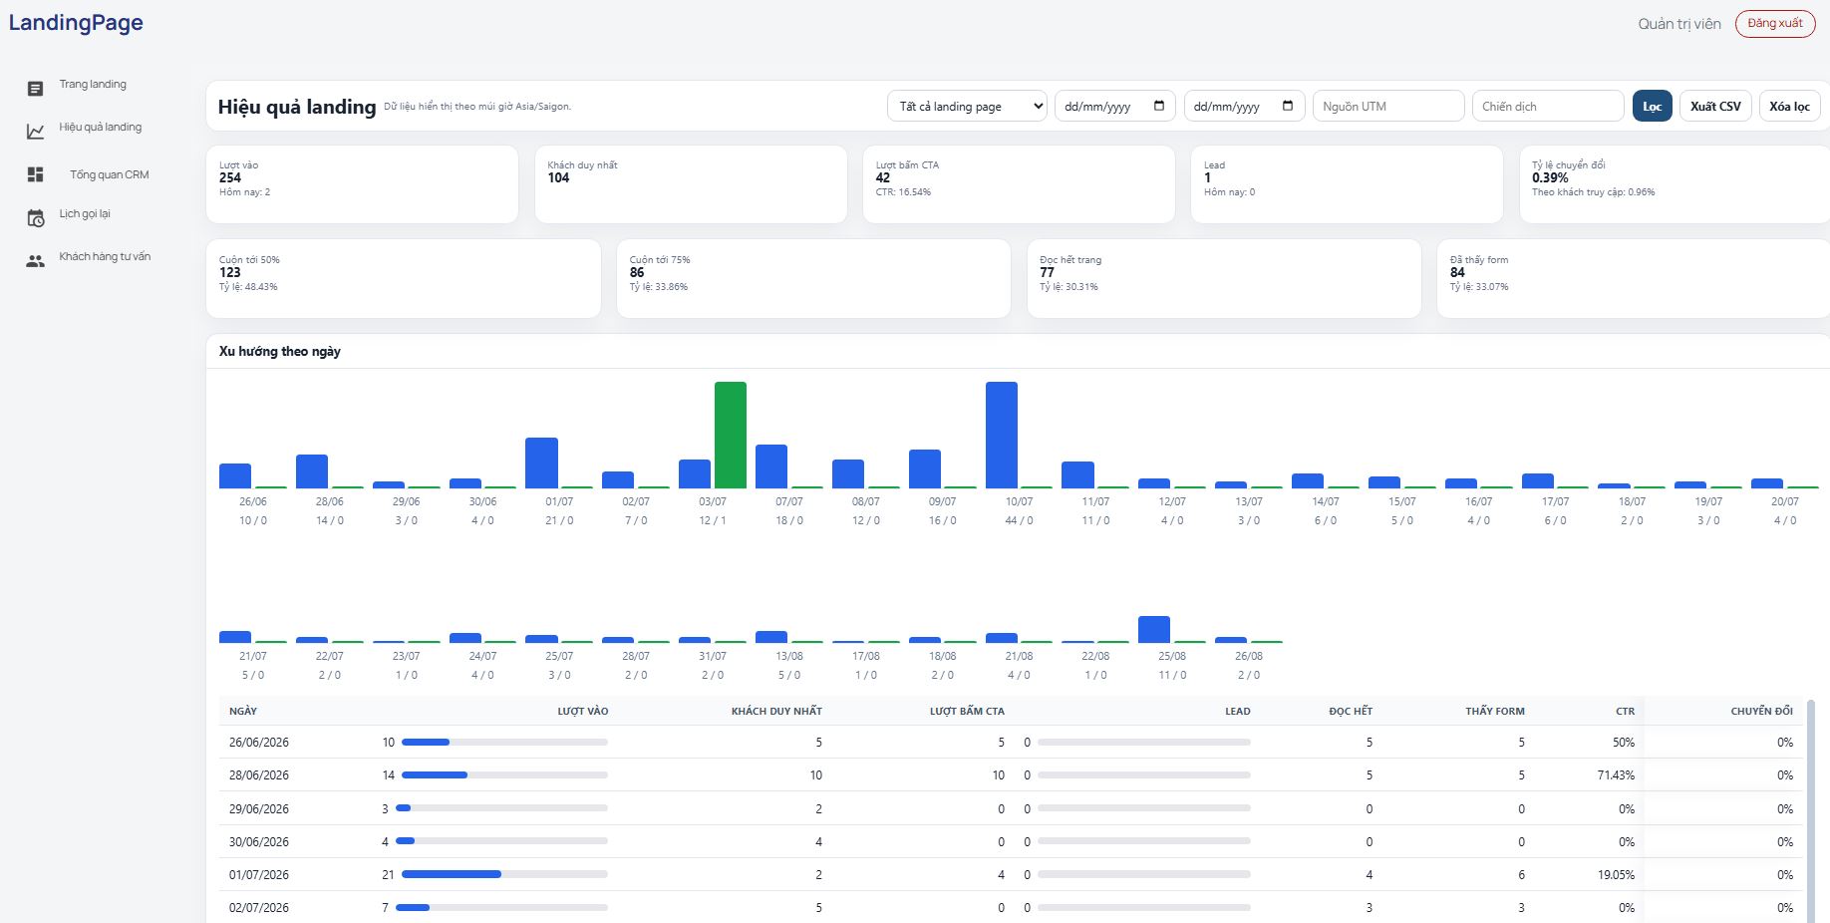Click the blue visits bar for 25/08
Image resolution: width=1830 pixels, height=923 pixels.
pos(1154,629)
